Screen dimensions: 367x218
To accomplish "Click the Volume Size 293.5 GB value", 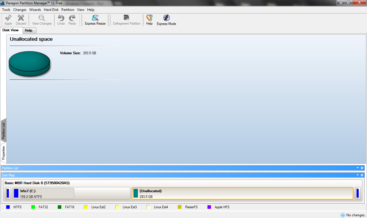I will click(89, 53).
